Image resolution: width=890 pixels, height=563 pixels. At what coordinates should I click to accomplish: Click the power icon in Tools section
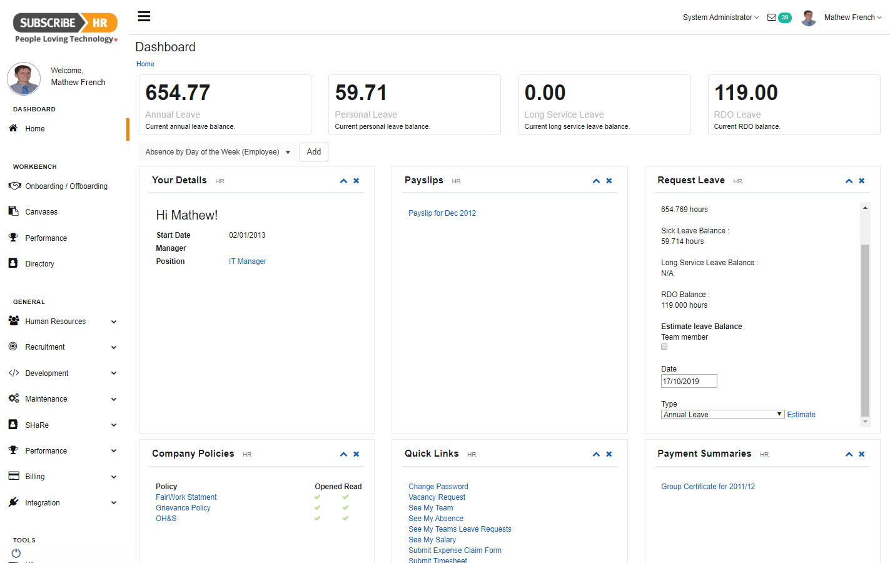pyautogui.click(x=16, y=553)
